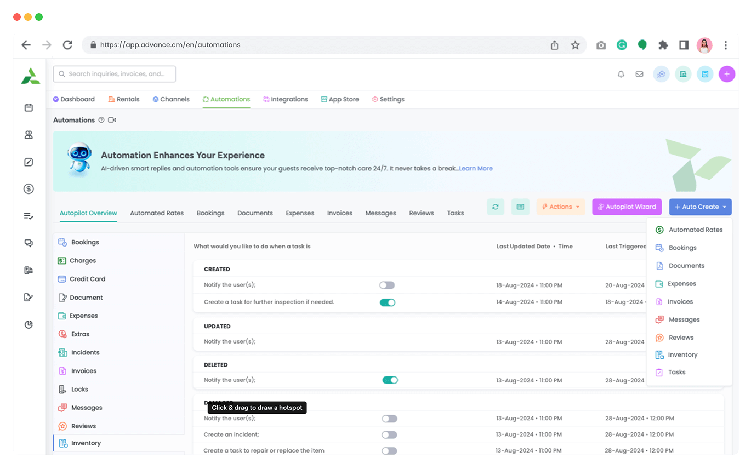
Task: Click the search inquiries input field
Action: tap(114, 74)
